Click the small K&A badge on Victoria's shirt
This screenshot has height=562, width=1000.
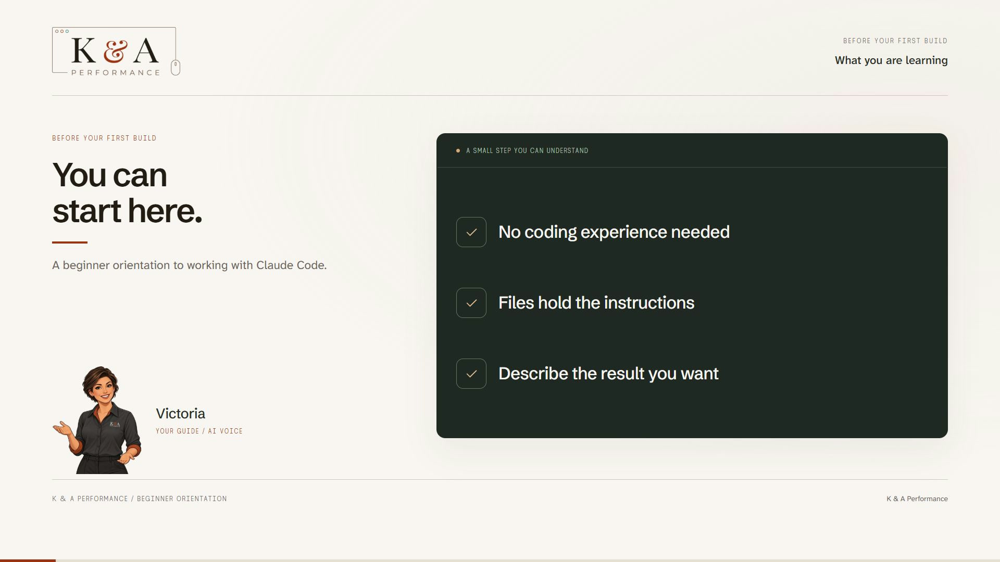[115, 424]
